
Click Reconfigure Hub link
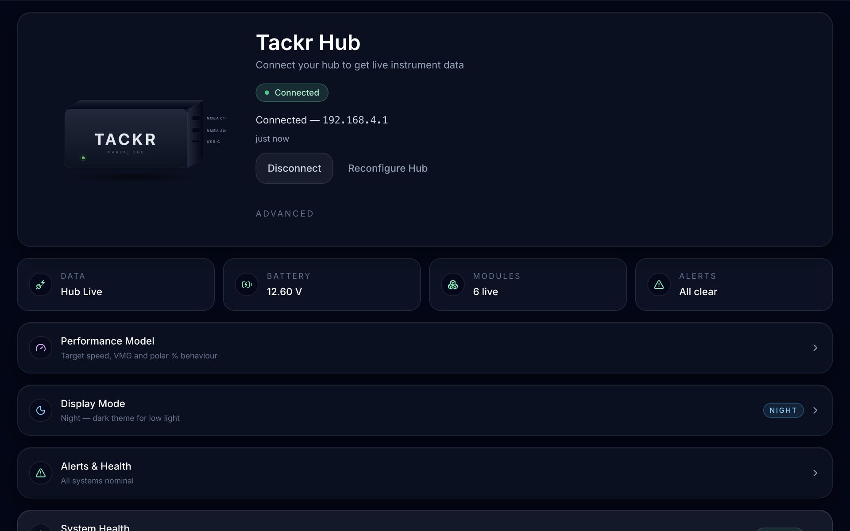pyautogui.click(x=388, y=168)
